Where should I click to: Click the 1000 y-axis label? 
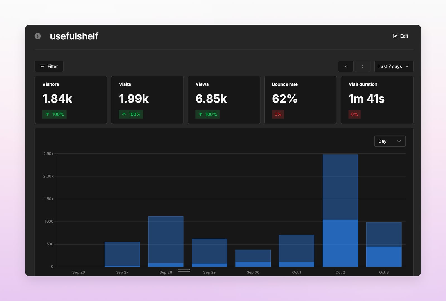(49, 222)
